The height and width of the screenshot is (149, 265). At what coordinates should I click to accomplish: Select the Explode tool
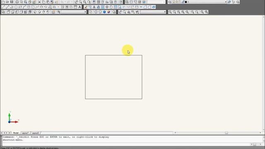tap(154, 7)
